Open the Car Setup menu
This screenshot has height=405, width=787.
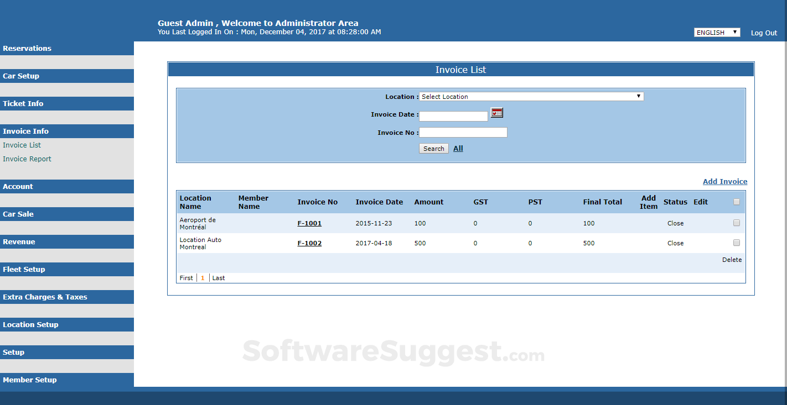click(20, 76)
